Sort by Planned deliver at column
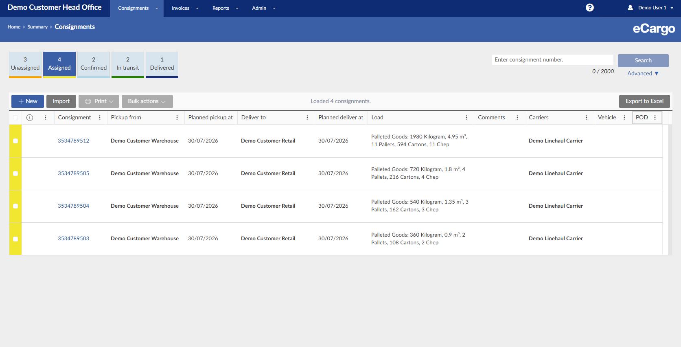The height and width of the screenshot is (347, 681). pyautogui.click(x=341, y=118)
